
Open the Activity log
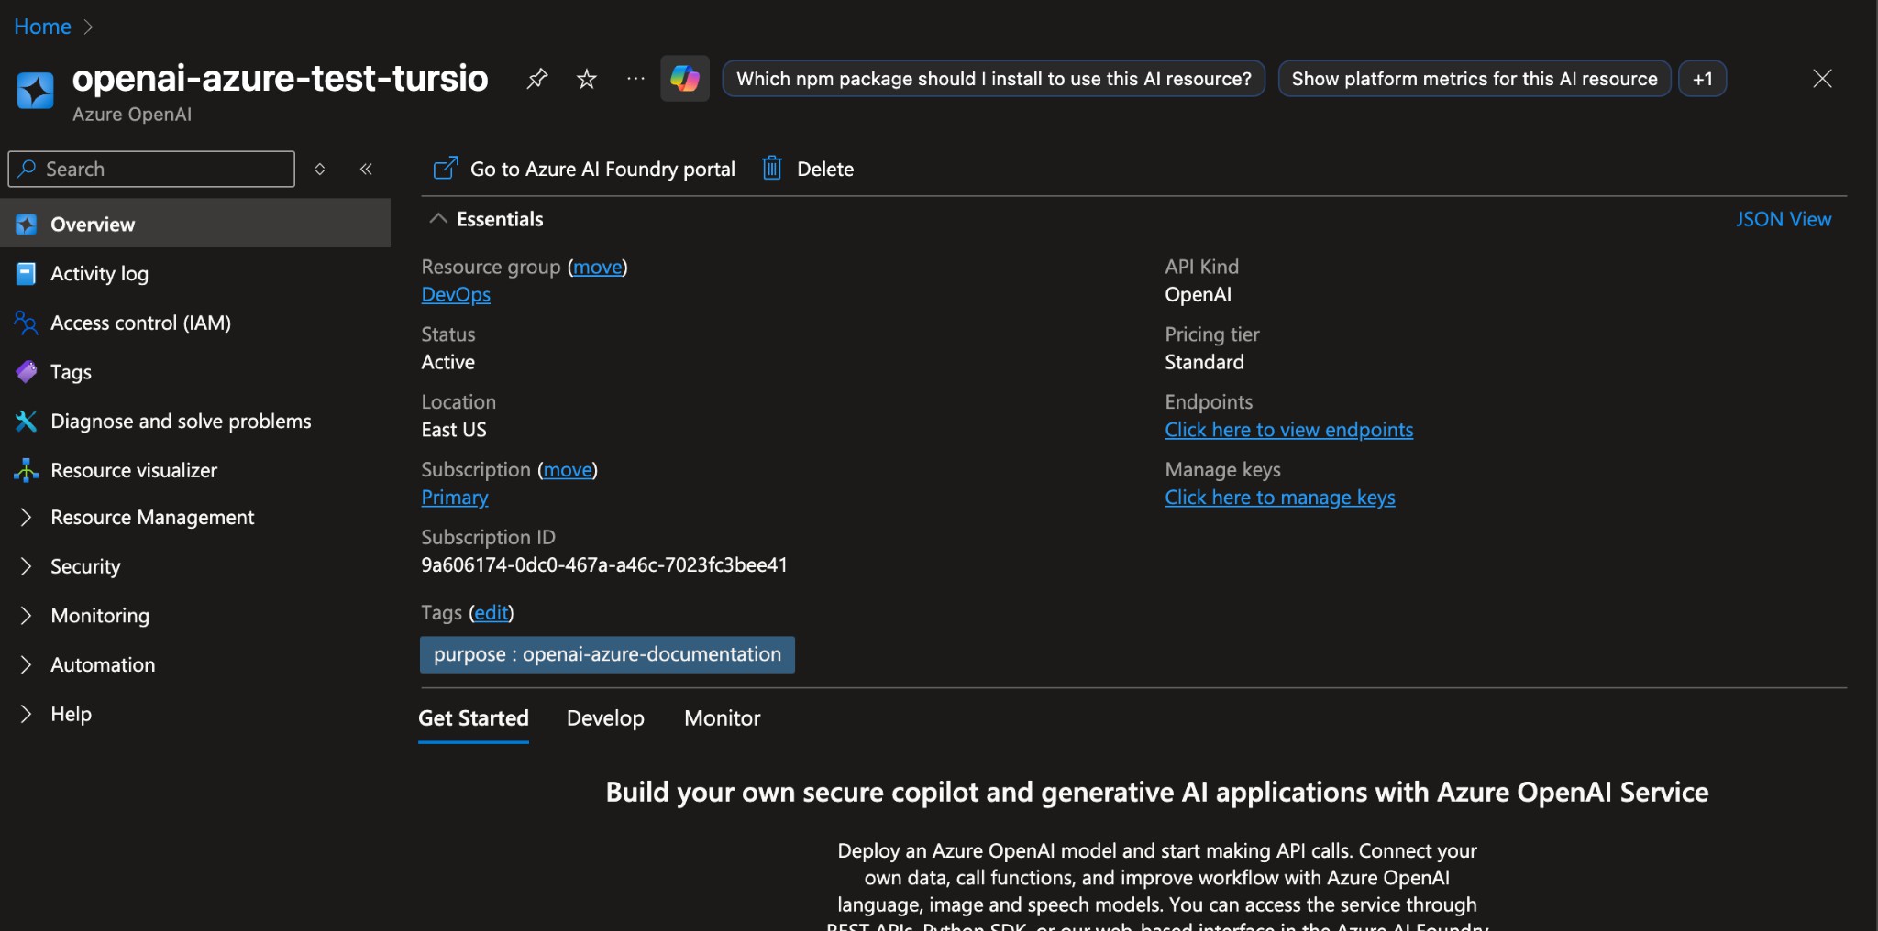coord(98,273)
